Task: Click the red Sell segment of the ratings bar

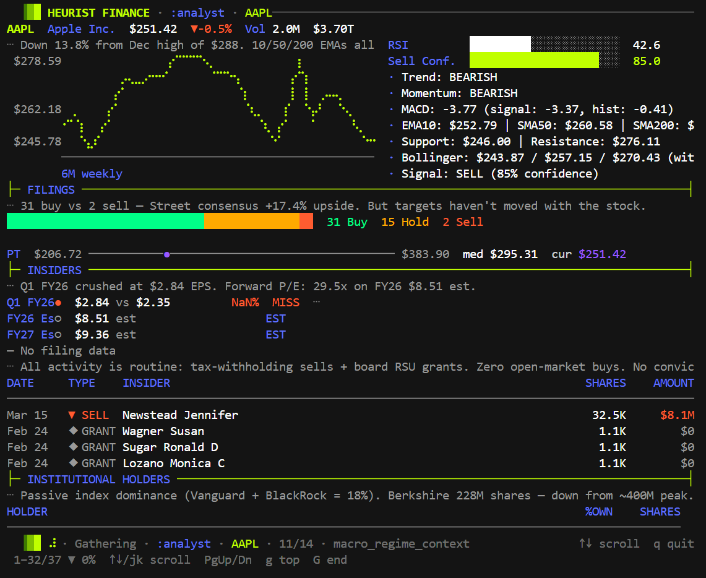Action: tap(306, 222)
